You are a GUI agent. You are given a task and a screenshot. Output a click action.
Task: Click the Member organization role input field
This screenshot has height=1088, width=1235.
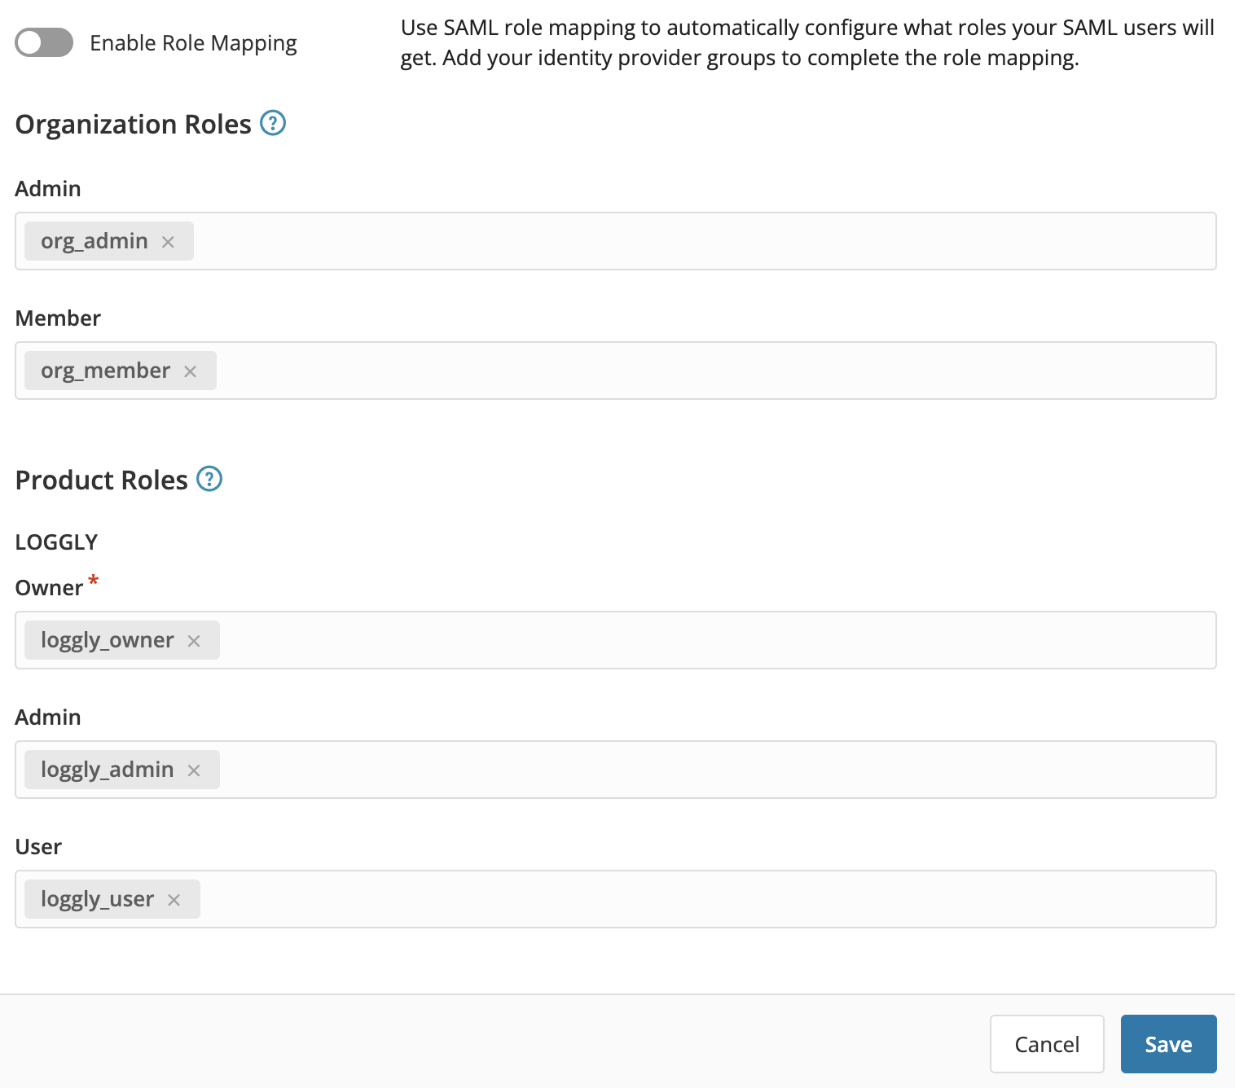652,371
